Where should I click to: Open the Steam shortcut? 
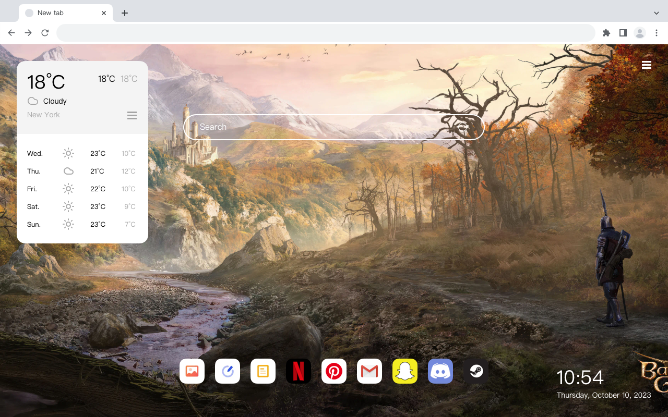(476, 371)
